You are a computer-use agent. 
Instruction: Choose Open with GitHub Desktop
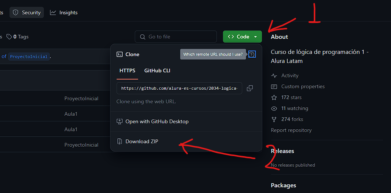(186, 121)
